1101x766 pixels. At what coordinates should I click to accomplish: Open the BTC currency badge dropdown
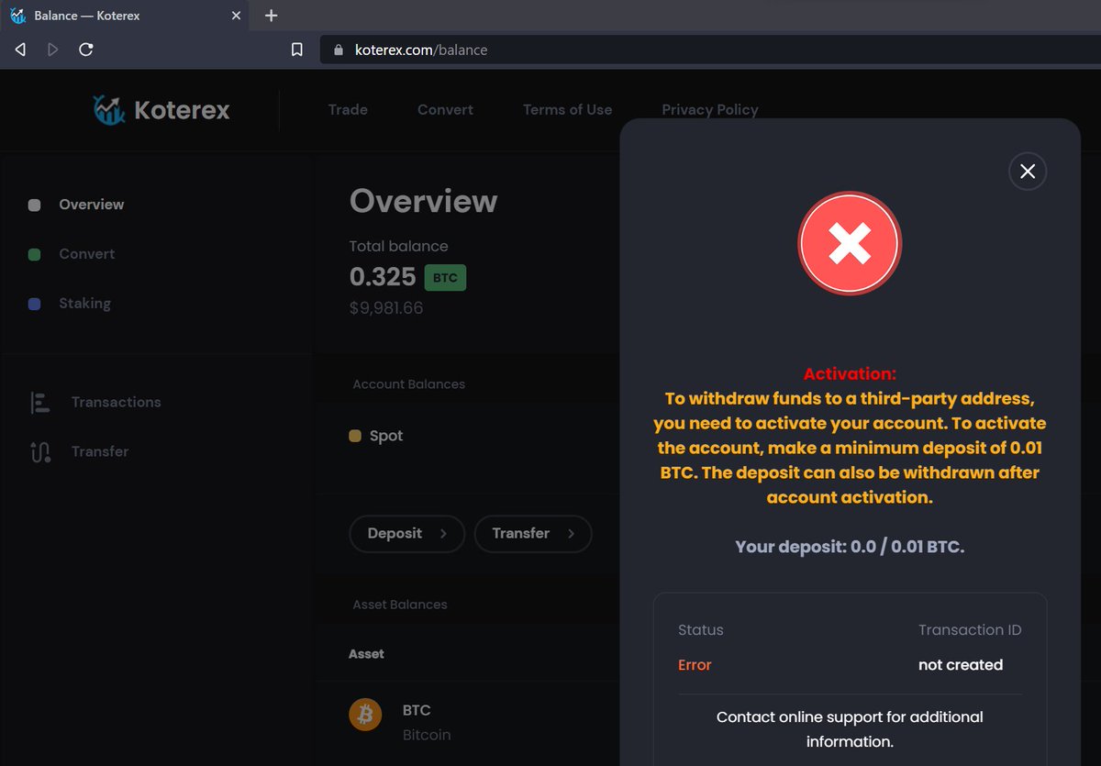pos(445,276)
